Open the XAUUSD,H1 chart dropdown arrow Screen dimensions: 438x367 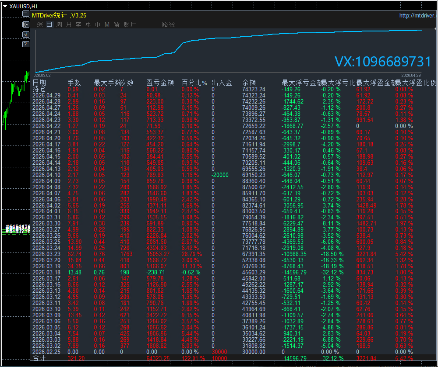click(x=5, y=7)
